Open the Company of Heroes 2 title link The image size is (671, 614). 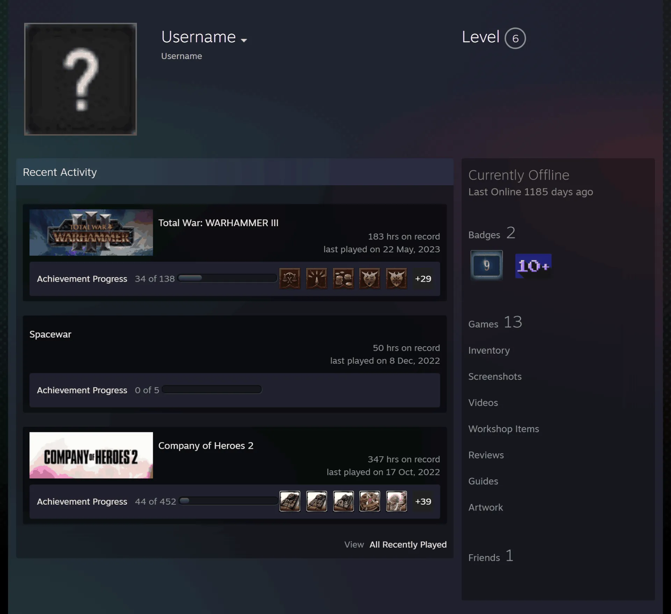(x=206, y=446)
